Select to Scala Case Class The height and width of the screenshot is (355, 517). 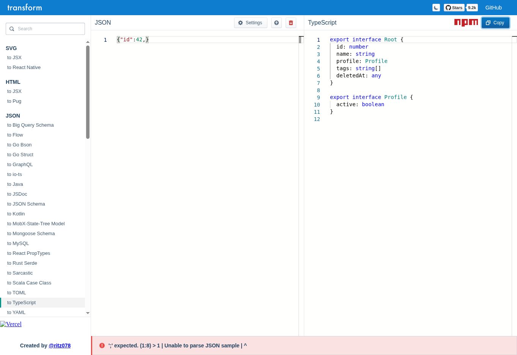tap(29, 283)
